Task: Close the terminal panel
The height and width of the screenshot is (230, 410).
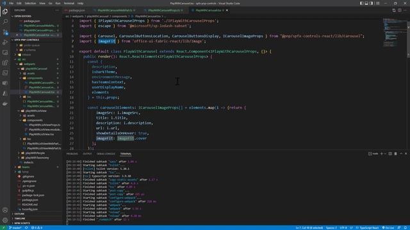Action: click(406, 154)
